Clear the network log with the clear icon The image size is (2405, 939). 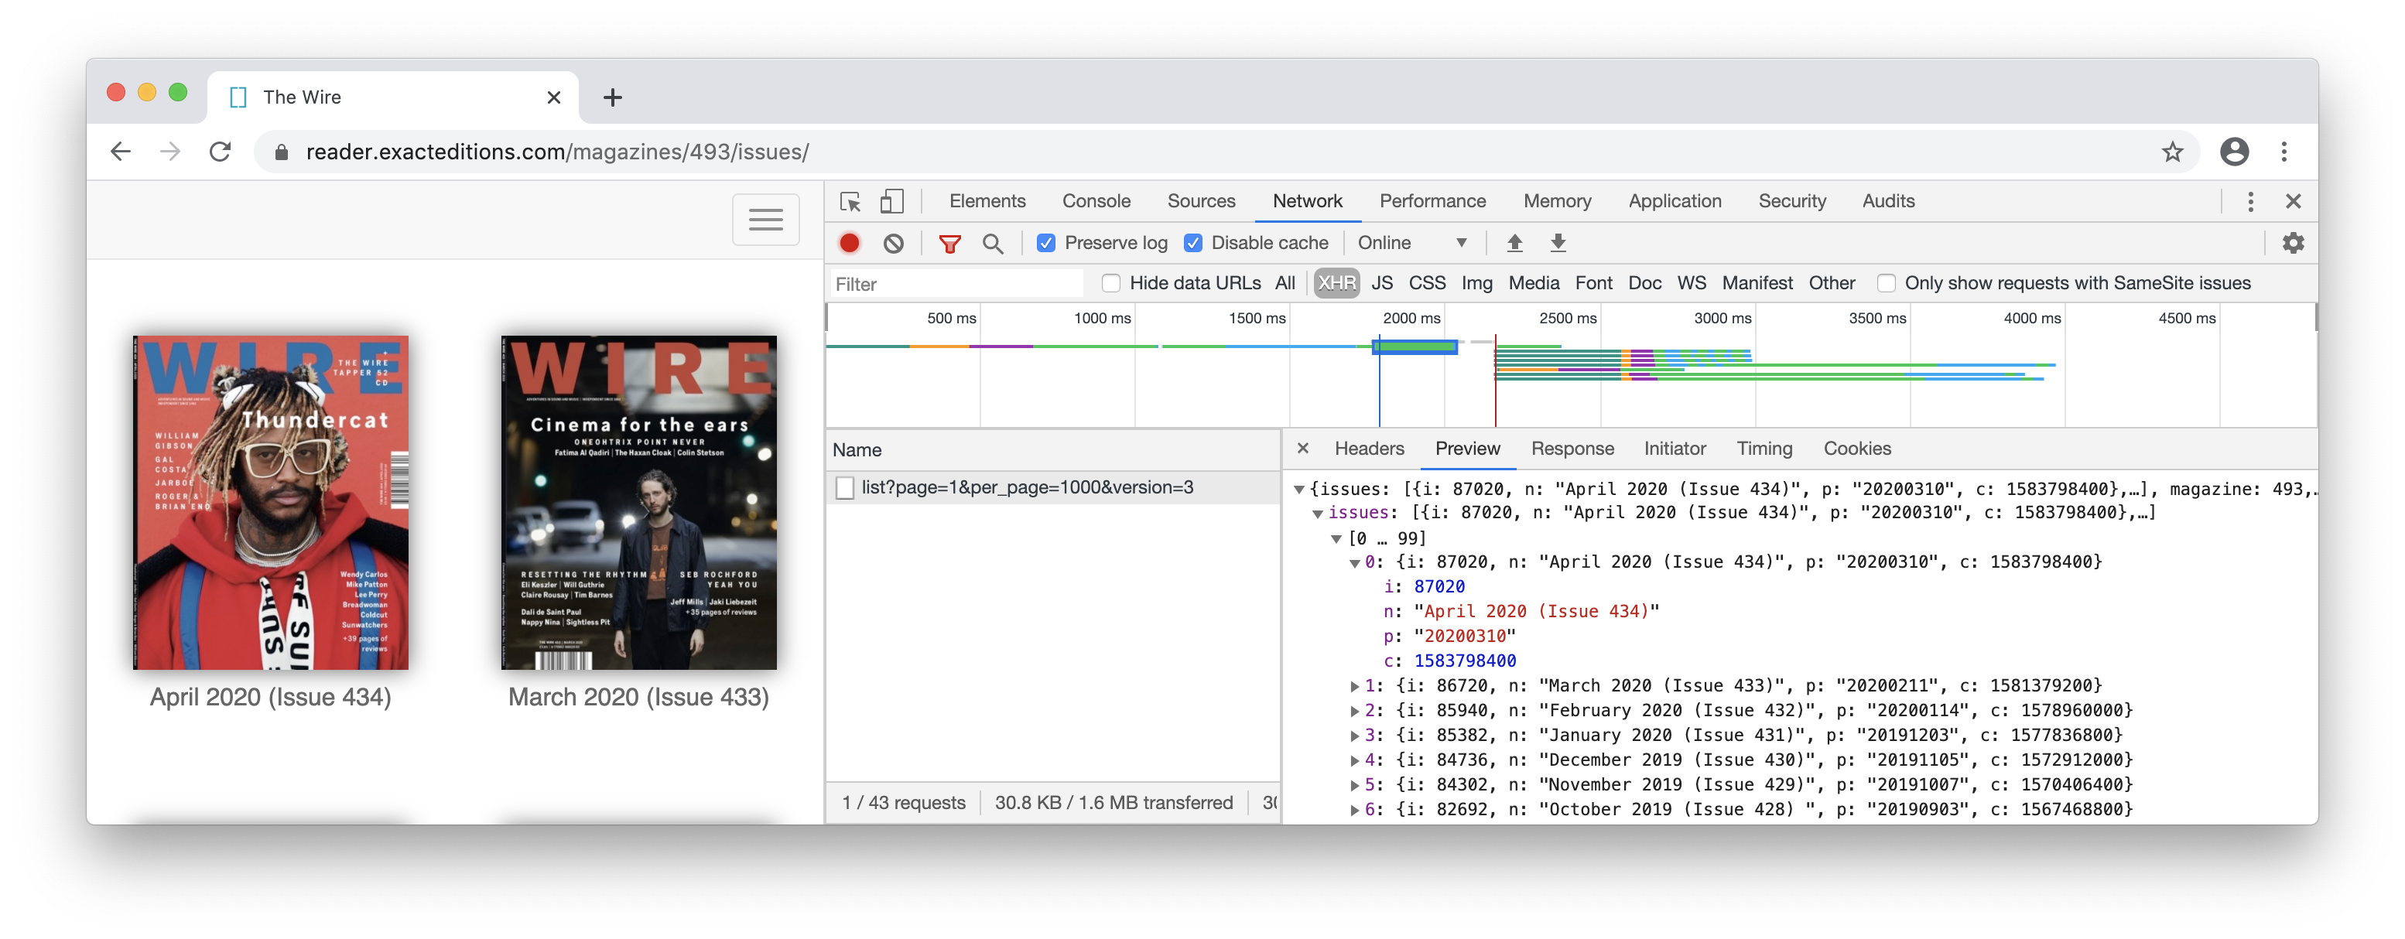pos(894,244)
